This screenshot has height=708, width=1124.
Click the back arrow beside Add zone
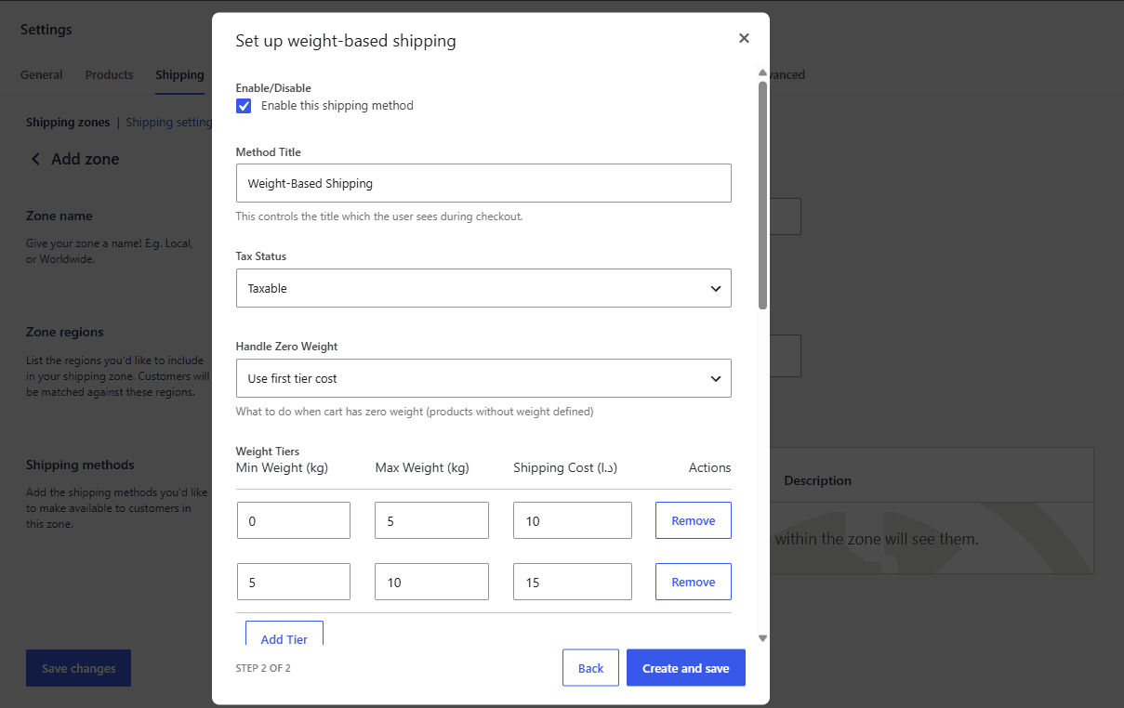click(35, 159)
